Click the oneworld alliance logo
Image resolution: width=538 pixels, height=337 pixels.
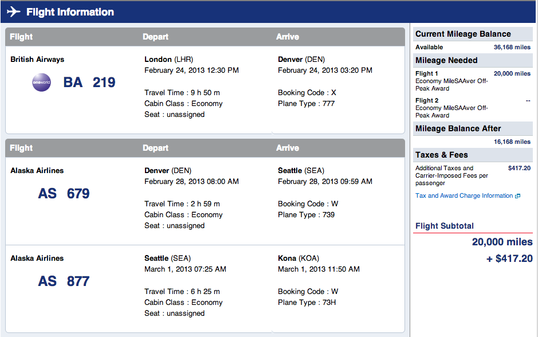click(x=41, y=83)
